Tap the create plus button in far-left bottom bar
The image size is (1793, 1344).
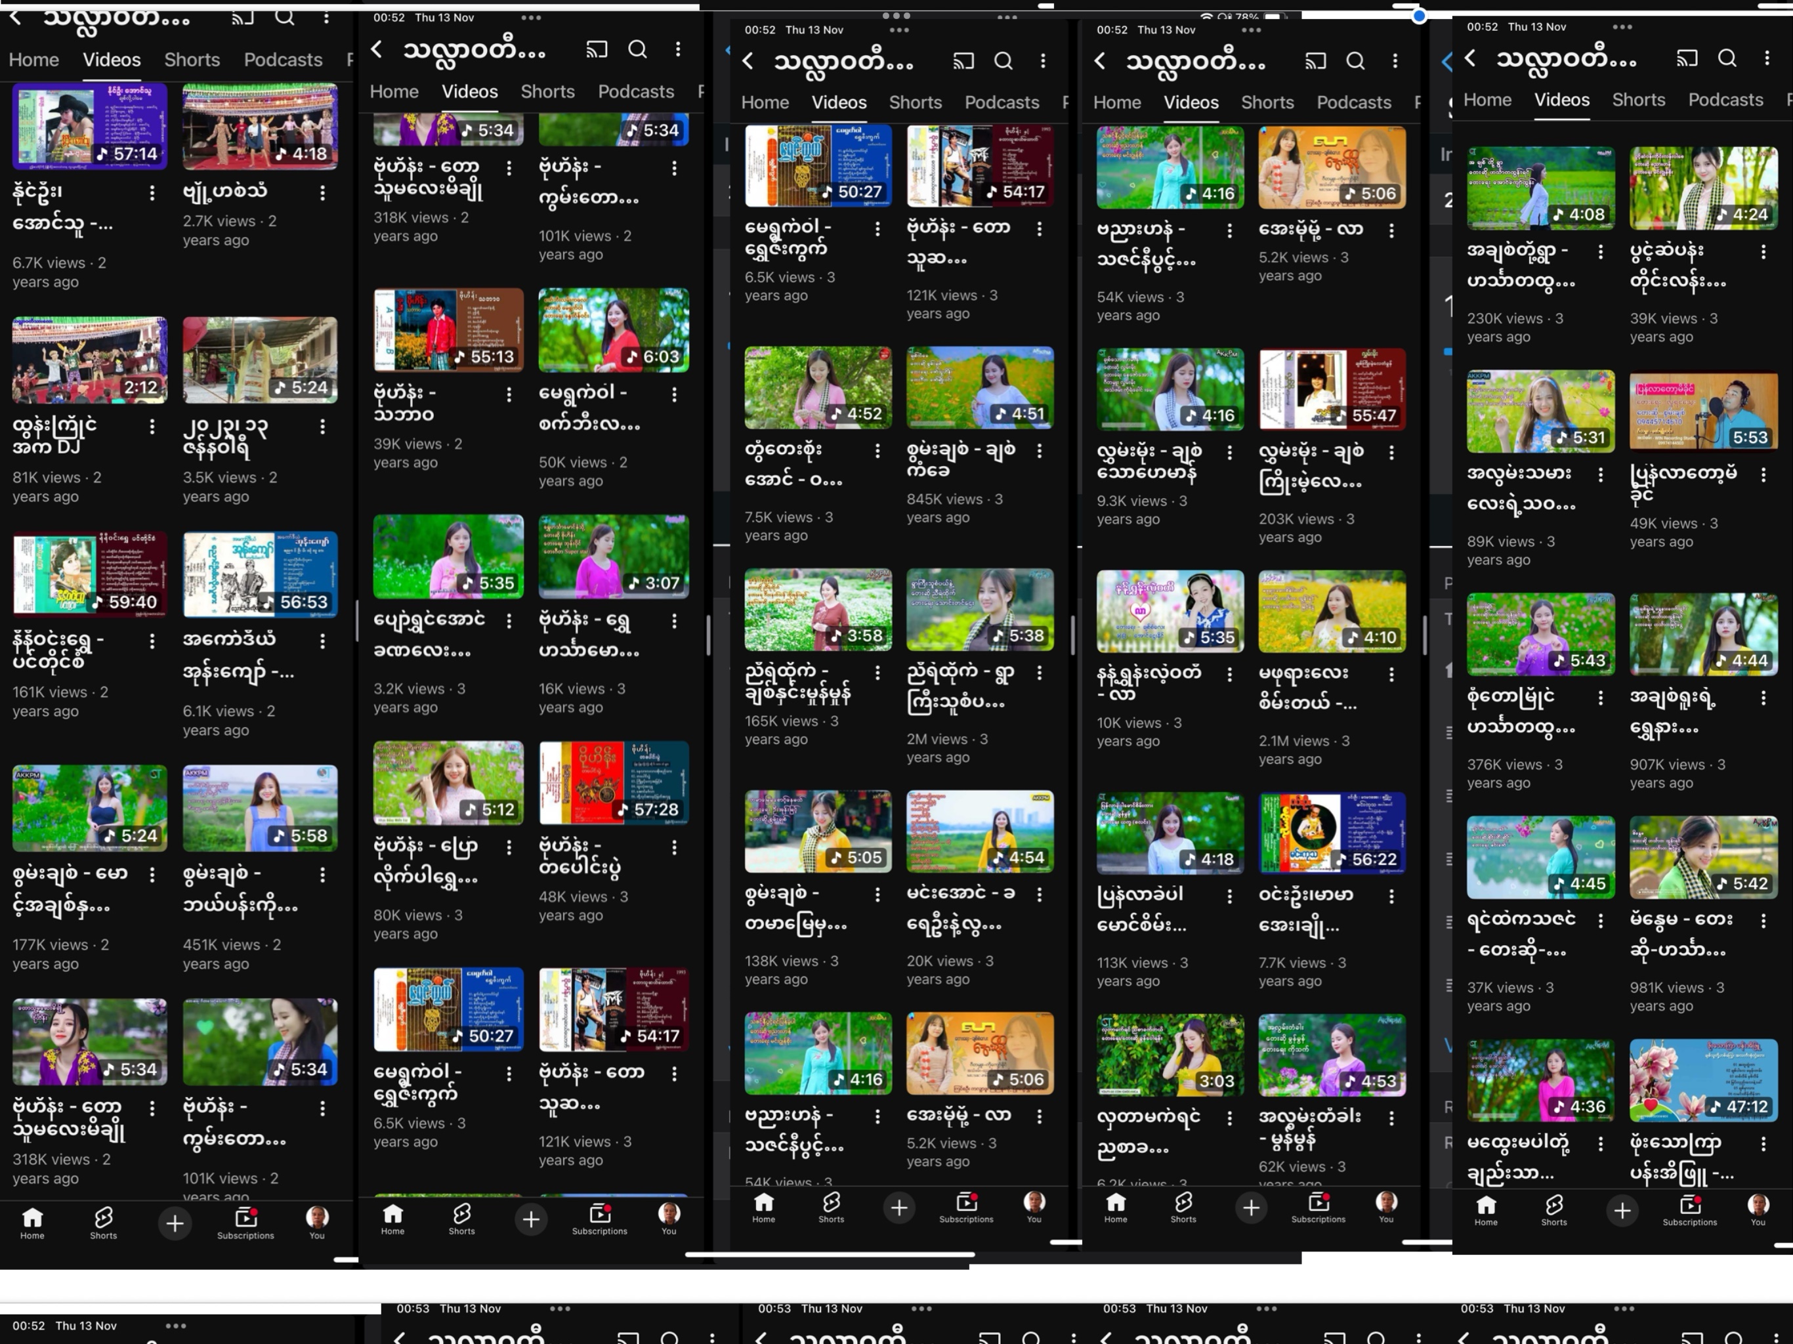pos(175,1223)
